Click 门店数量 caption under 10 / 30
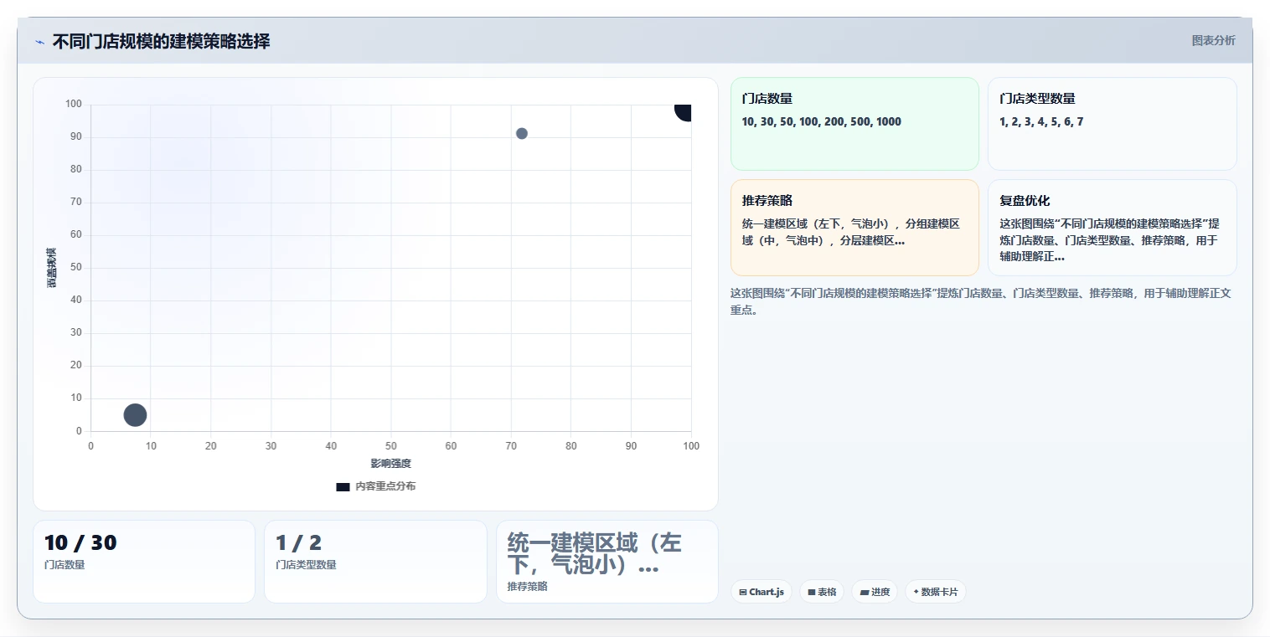 tap(65, 565)
